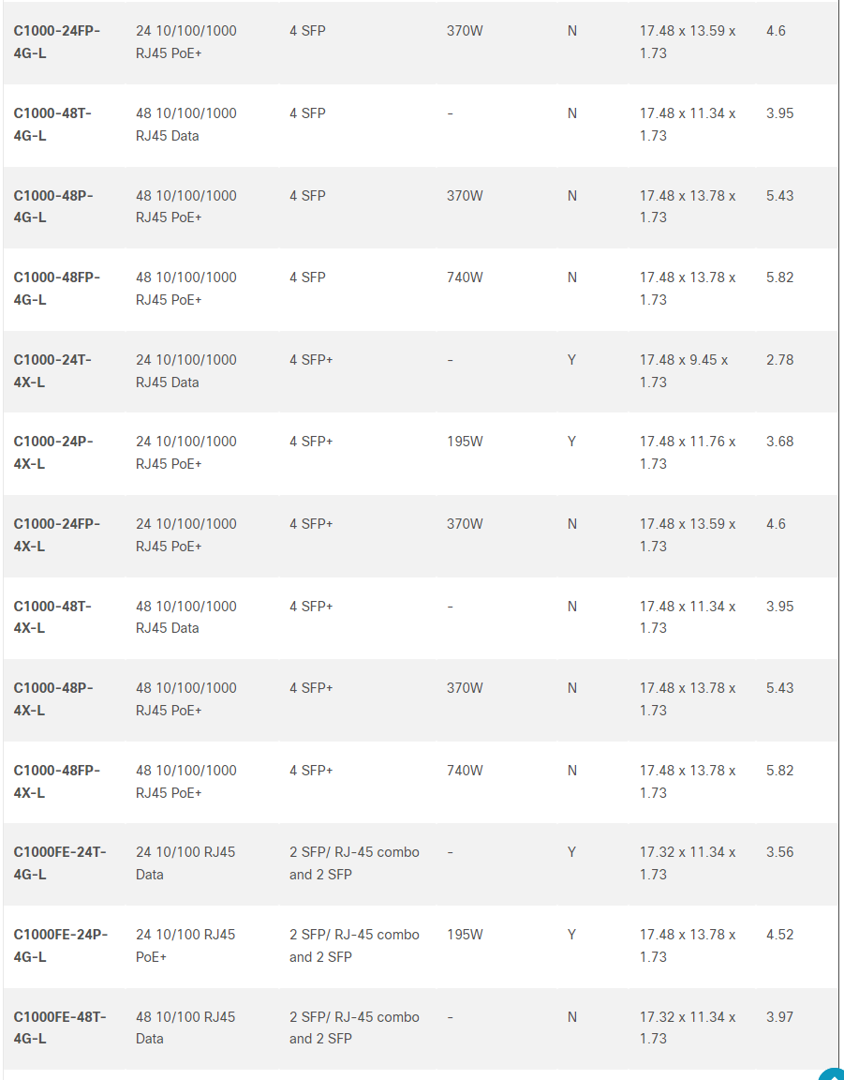The image size is (844, 1080).
Task: Select the C1000-48P-4X-L model name
Action: (53, 698)
